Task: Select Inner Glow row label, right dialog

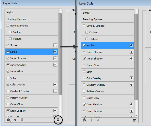Action: click(x=93, y=65)
